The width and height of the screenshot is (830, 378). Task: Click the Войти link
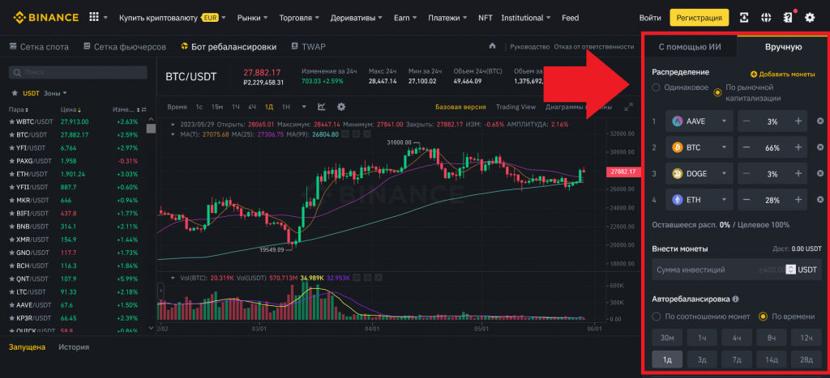tap(650, 18)
